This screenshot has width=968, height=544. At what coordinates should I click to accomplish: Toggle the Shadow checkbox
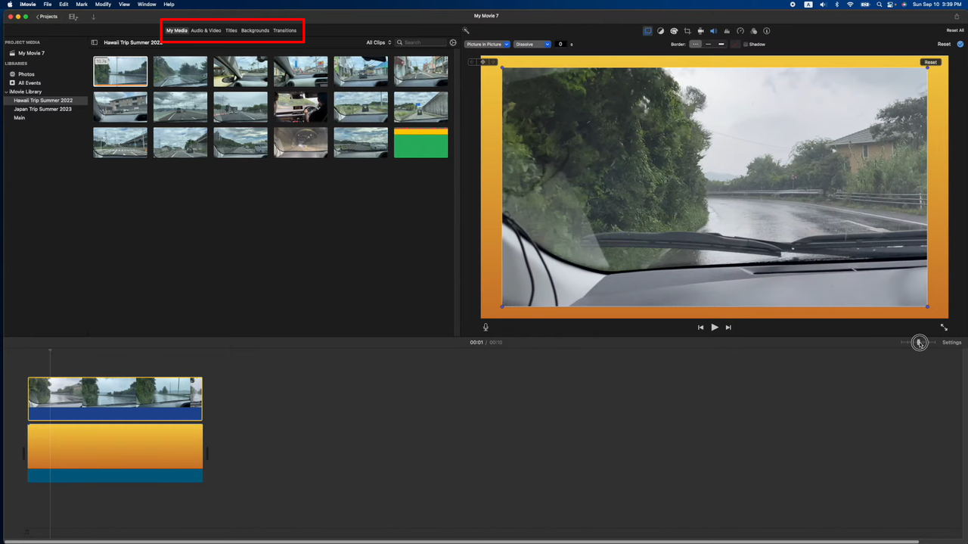746,45
